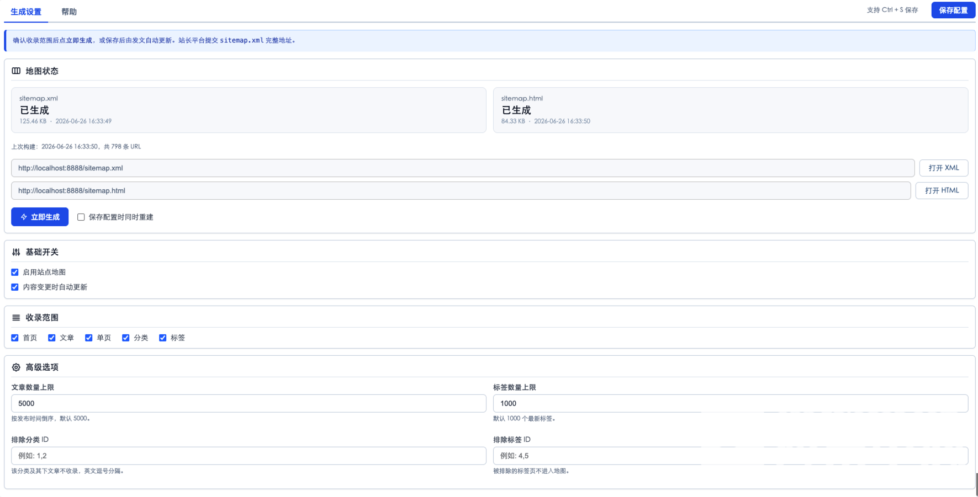Screen dimensions: 978x497
Task: Click the 保存配置 button
Action: 953,10
